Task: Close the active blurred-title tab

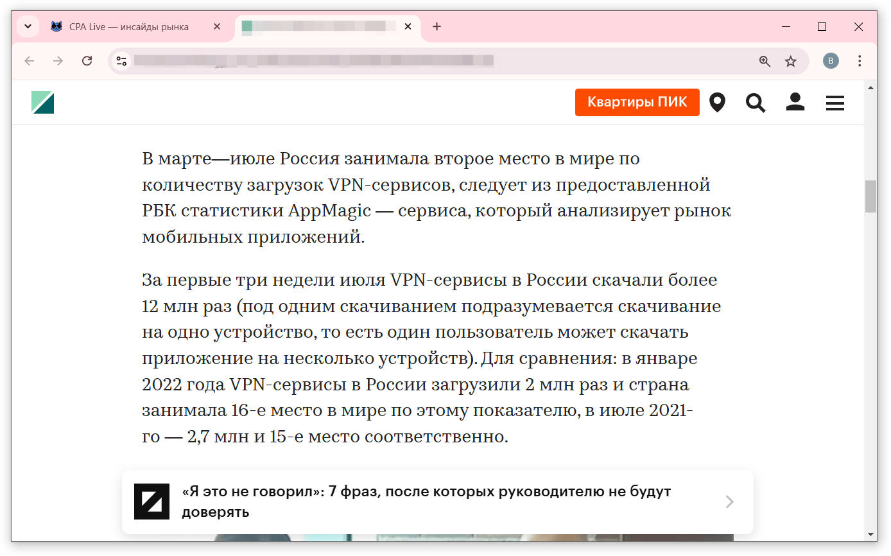Action: [x=408, y=27]
